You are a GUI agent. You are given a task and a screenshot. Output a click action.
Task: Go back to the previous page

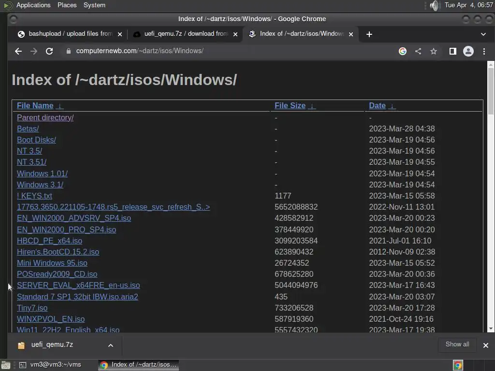pyautogui.click(x=18, y=51)
